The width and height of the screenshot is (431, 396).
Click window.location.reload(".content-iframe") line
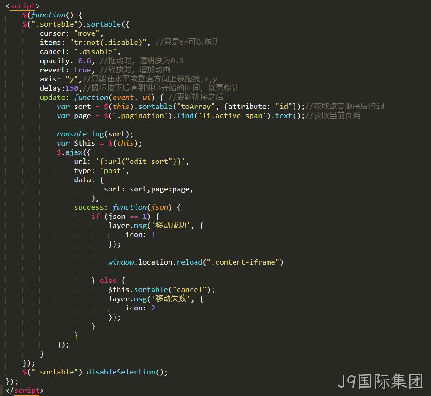196,262
